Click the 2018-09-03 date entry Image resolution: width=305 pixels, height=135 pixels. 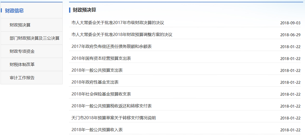coord(290,23)
